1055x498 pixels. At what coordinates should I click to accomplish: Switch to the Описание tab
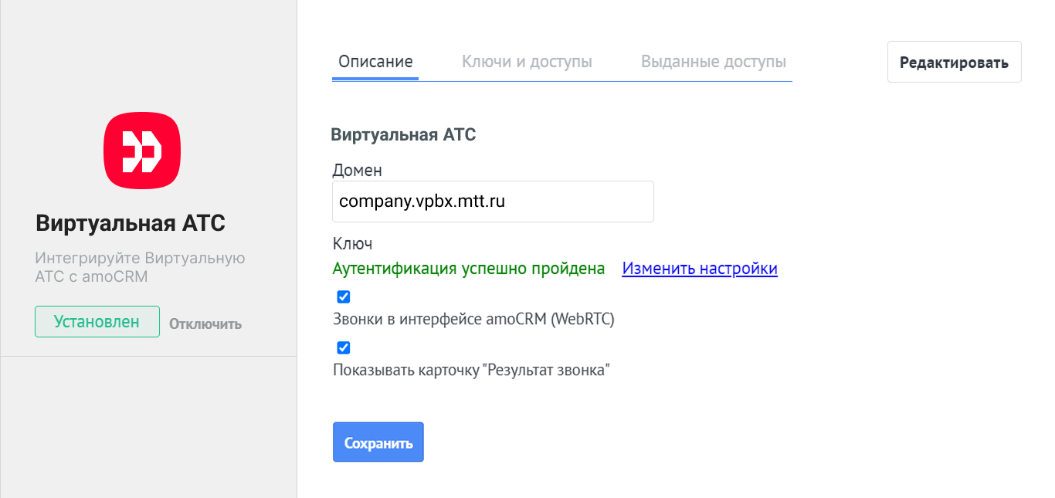point(375,62)
